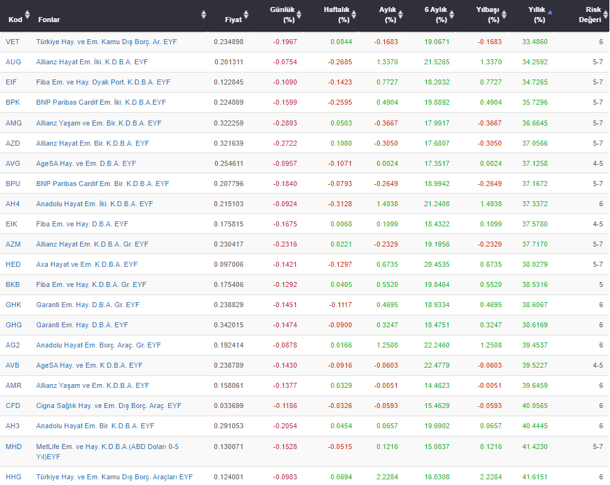The height and width of the screenshot is (485, 610).
Task: Open AgeSA Hay. ve Em. D.B.A. EYF
Action: coord(86,164)
